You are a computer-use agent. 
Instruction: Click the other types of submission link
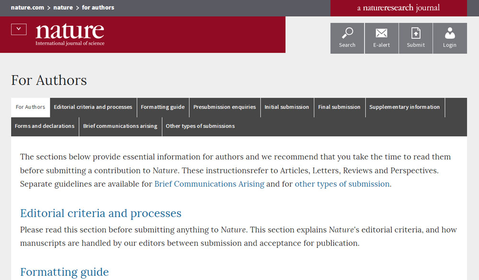click(342, 184)
